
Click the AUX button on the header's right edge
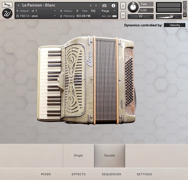point(185,11)
